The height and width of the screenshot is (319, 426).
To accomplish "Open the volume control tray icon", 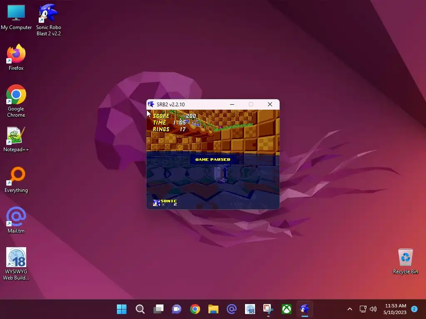I will click(373, 309).
